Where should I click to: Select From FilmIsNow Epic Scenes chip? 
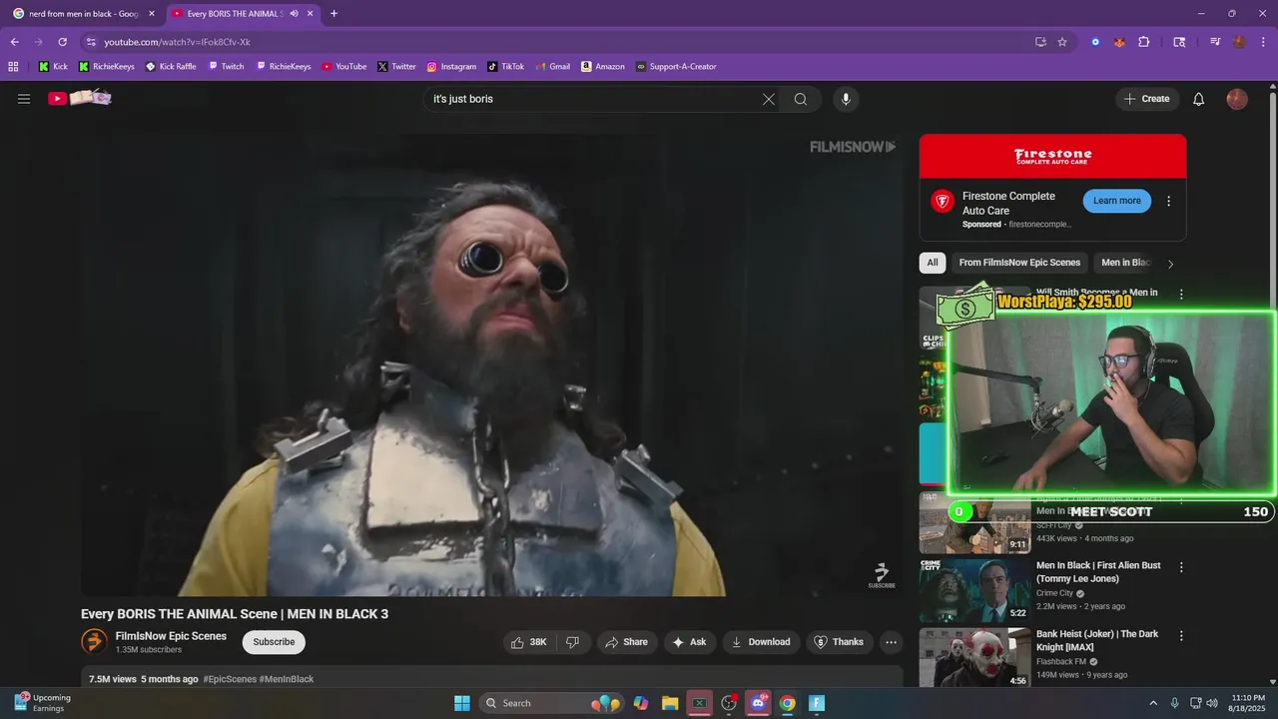[x=1019, y=263]
